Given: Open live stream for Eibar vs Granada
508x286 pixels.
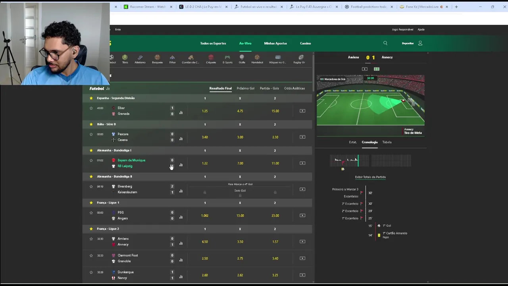Looking at the screenshot, I should [x=302, y=111].
